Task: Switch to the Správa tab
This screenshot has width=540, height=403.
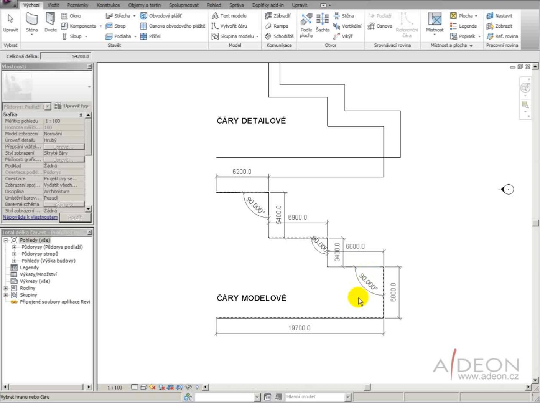Action: pyautogui.click(x=236, y=5)
